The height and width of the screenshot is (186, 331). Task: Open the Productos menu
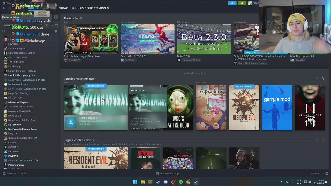(x=34, y=3)
